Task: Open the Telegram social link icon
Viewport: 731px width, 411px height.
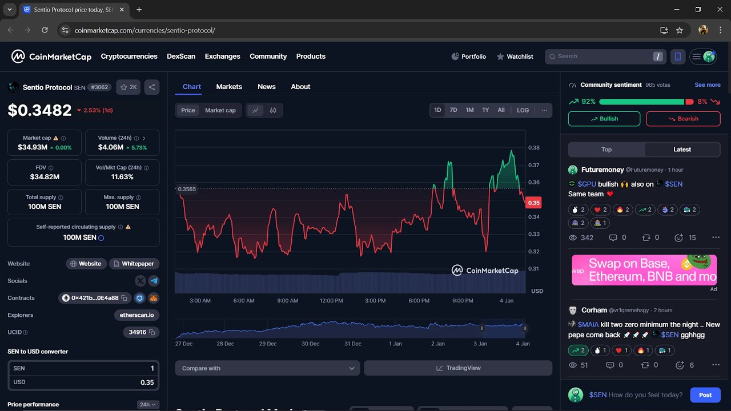Action: [x=154, y=281]
